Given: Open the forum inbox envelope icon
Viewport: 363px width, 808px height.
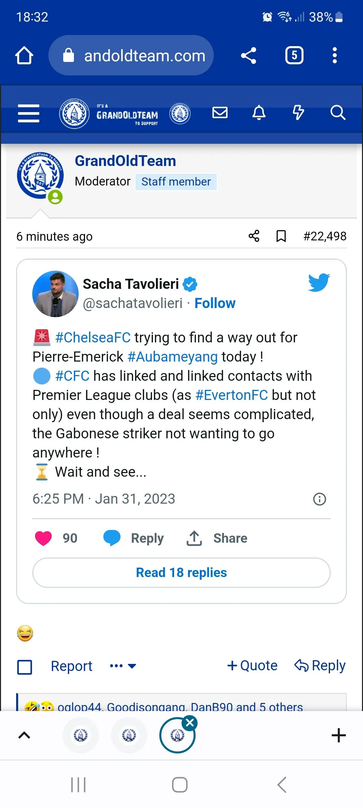Looking at the screenshot, I should [220, 112].
